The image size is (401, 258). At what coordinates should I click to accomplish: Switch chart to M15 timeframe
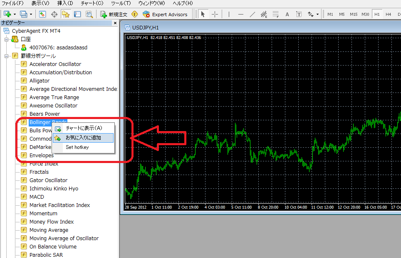(354, 14)
